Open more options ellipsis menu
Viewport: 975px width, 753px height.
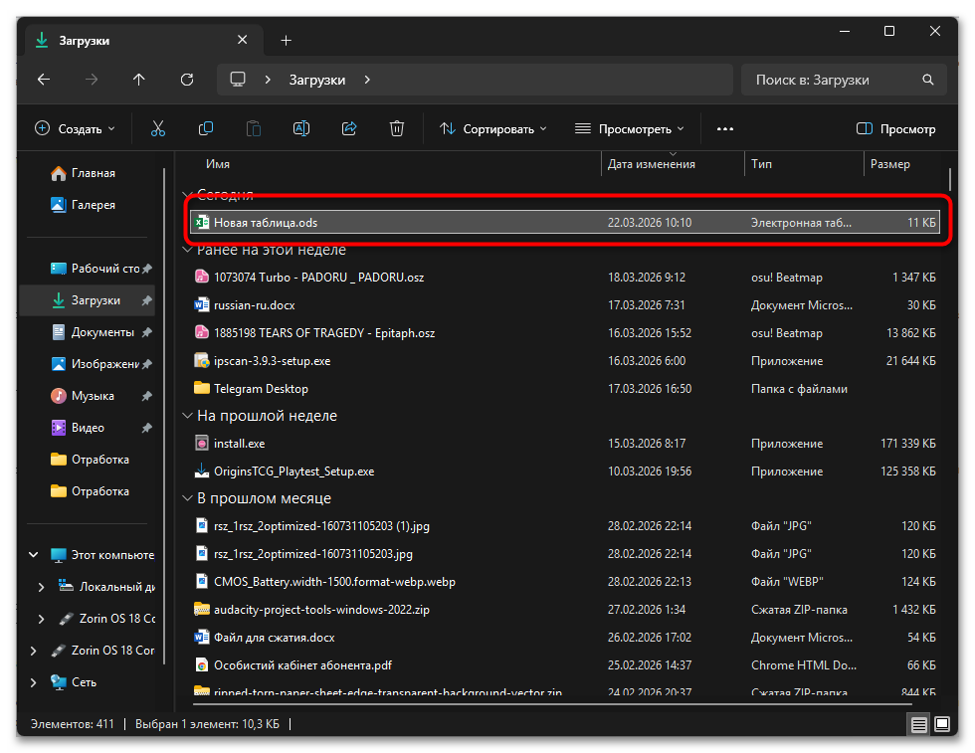(724, 128)
